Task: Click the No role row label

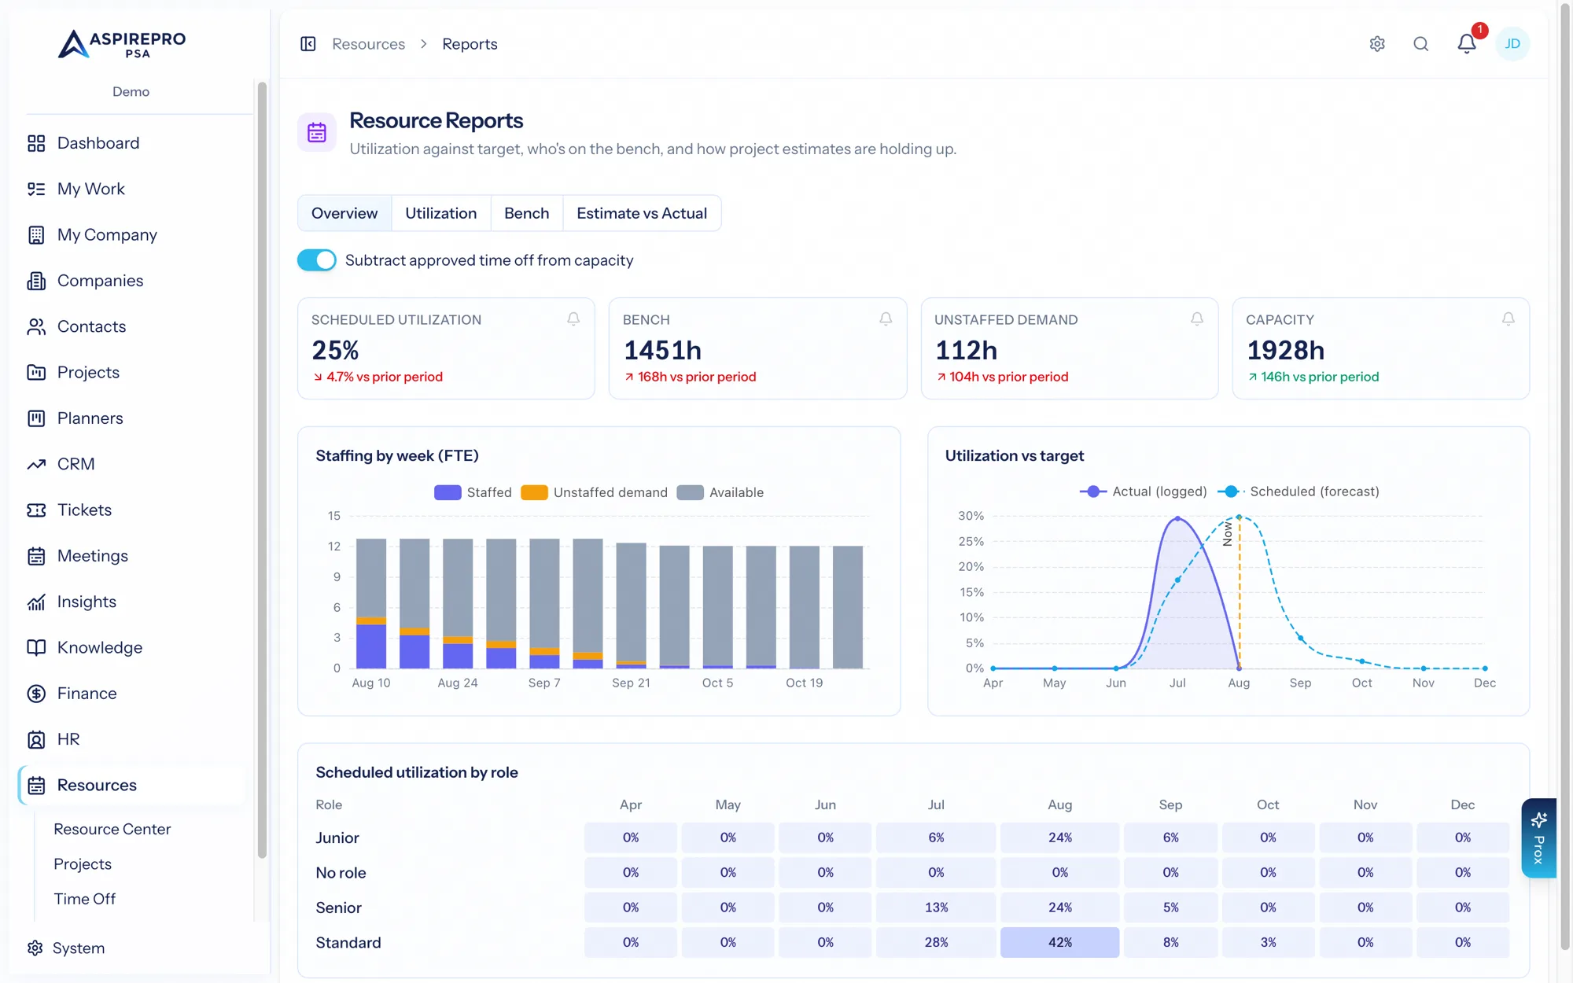Action: pos(341,873)
